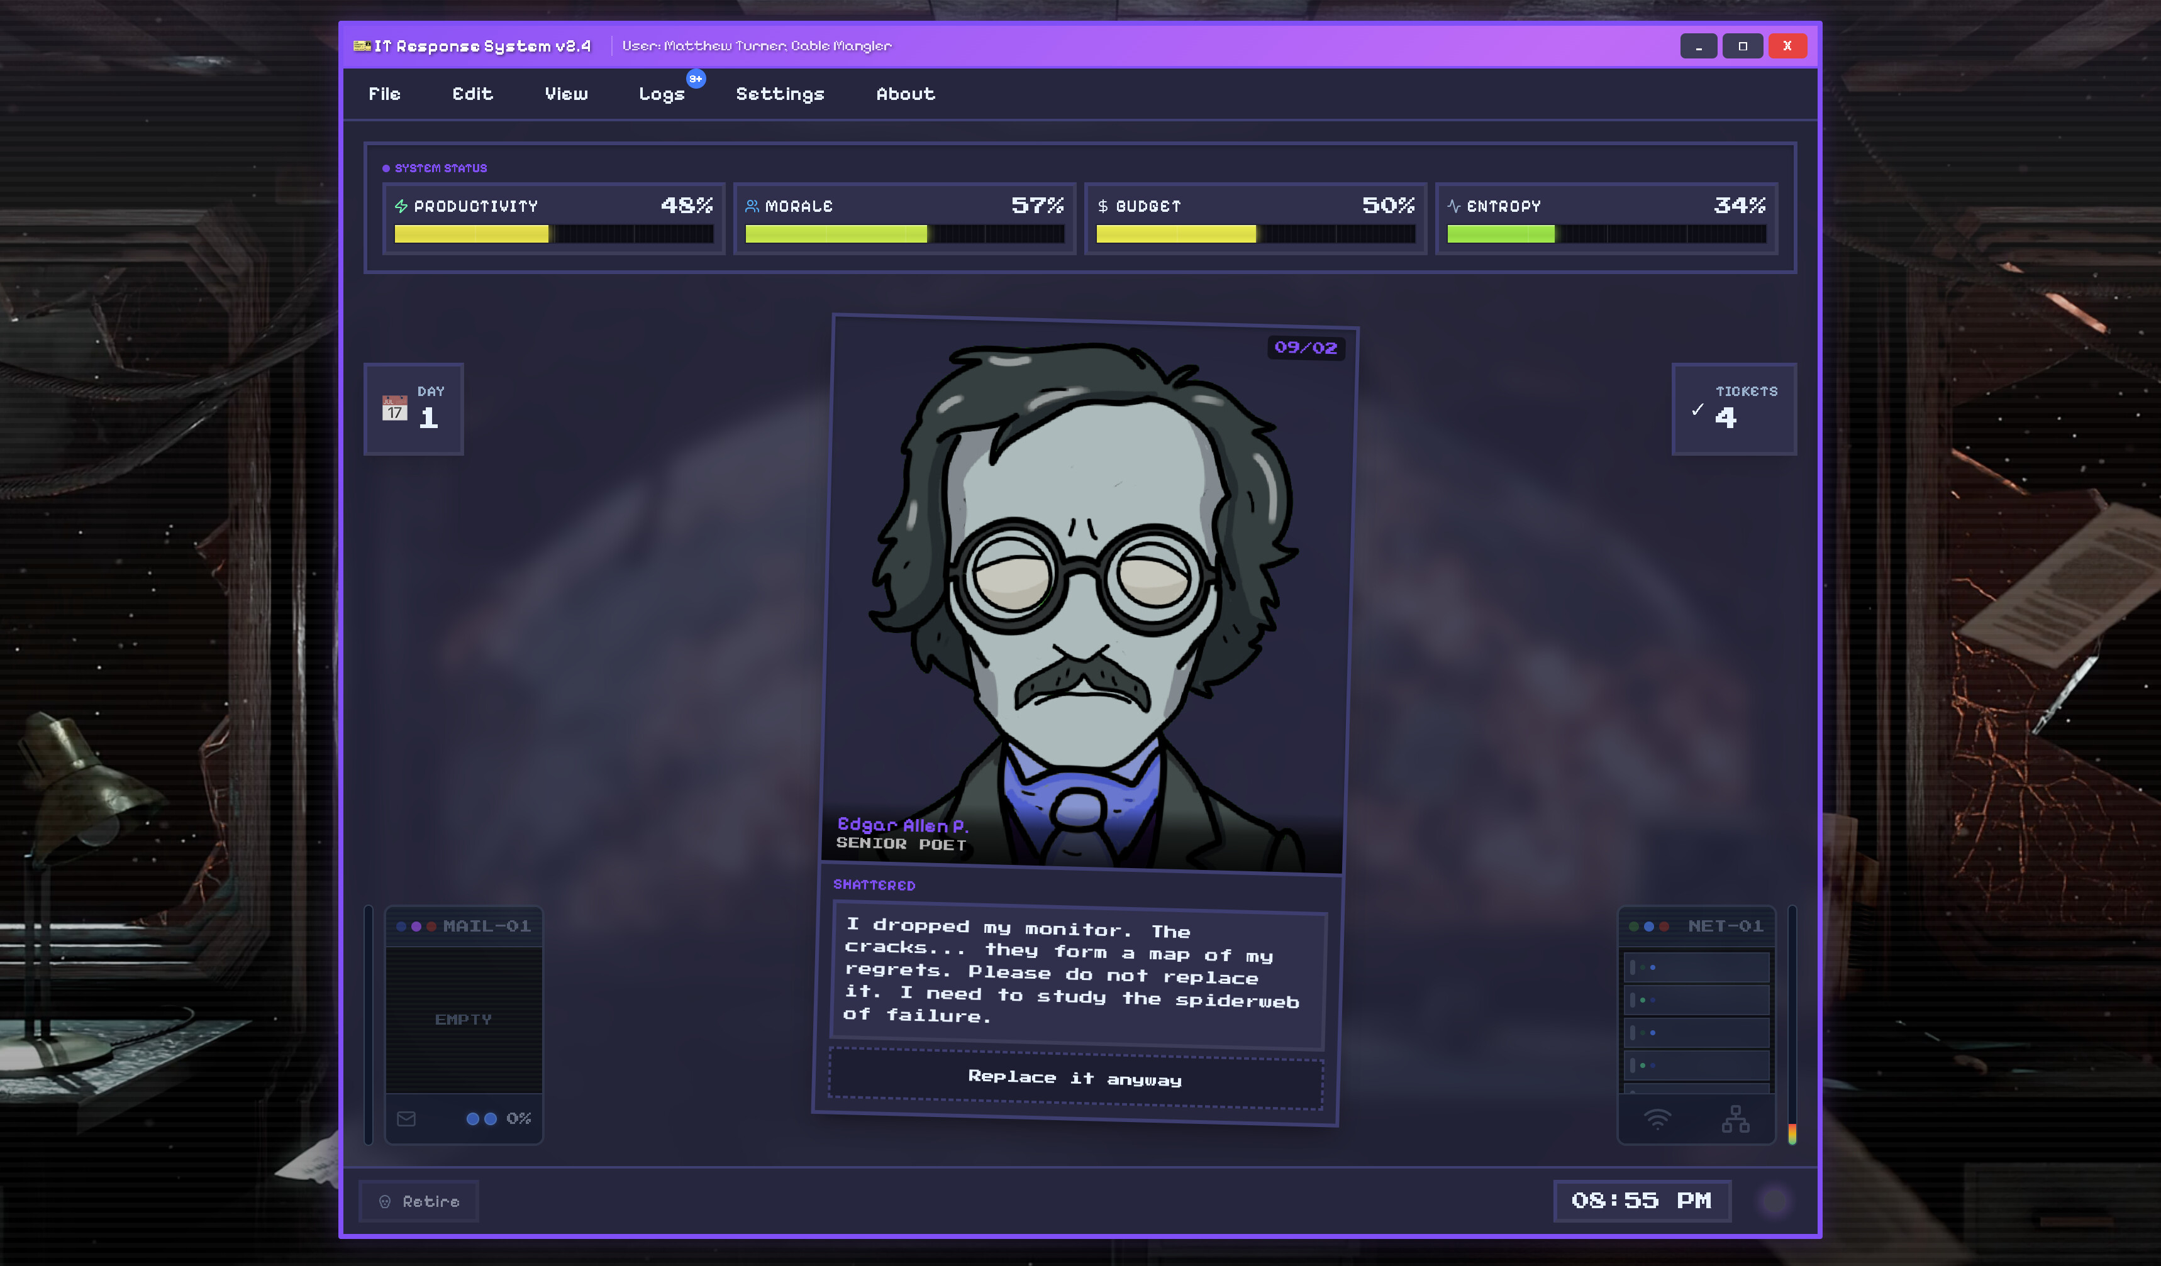
Task: Click the checkmark icon in Tickets panel
Action: click(x=1697, y=410)
